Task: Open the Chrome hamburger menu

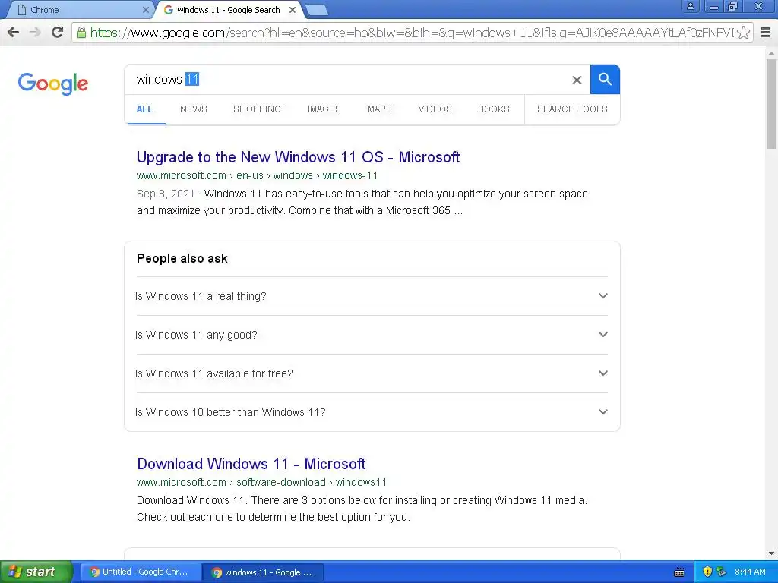Action: point(766,33)
